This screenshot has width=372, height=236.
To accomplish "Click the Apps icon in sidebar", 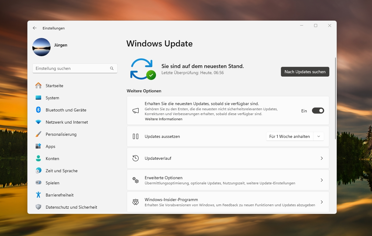I will tap(38, 146).
